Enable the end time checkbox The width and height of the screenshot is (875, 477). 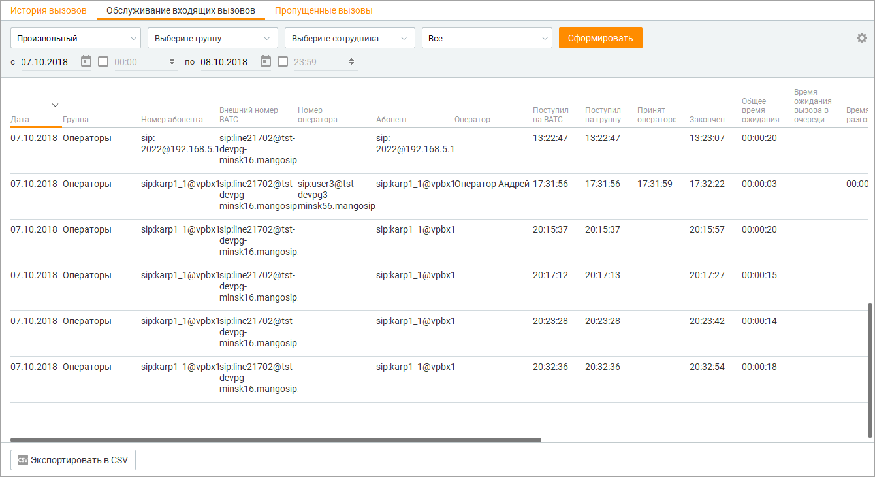pyautogui.click(x=283, y=61)
